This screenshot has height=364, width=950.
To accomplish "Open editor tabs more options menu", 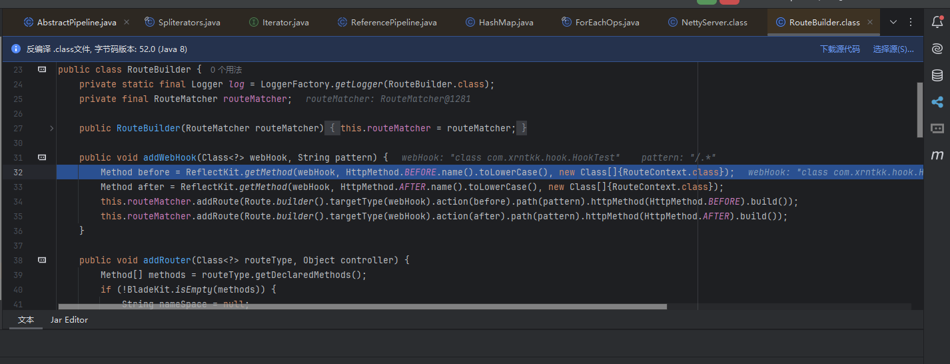I will click(x=911, y=22).
